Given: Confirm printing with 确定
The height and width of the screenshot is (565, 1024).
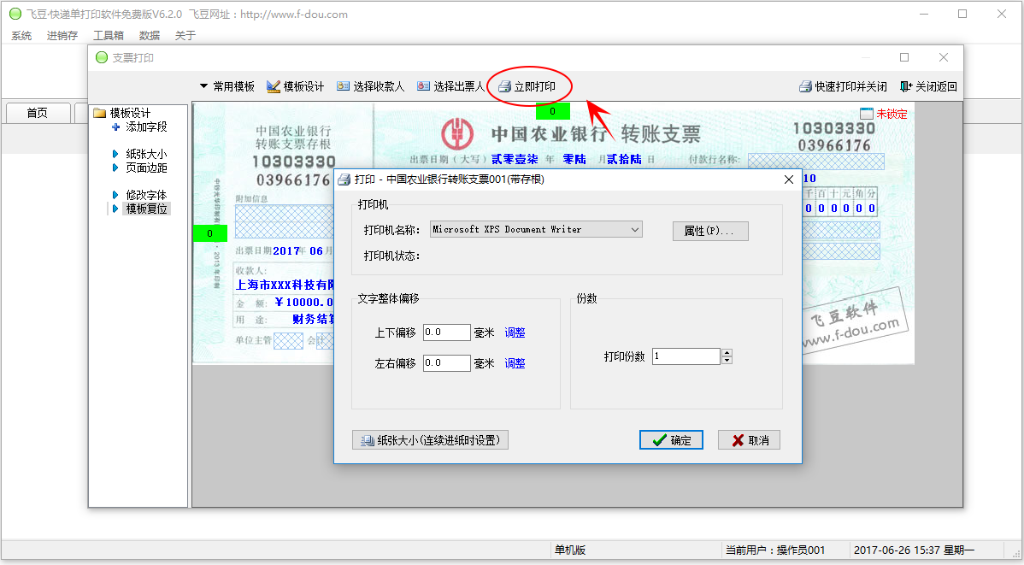Looking at the screenshot, I should [x=671, y=440].
